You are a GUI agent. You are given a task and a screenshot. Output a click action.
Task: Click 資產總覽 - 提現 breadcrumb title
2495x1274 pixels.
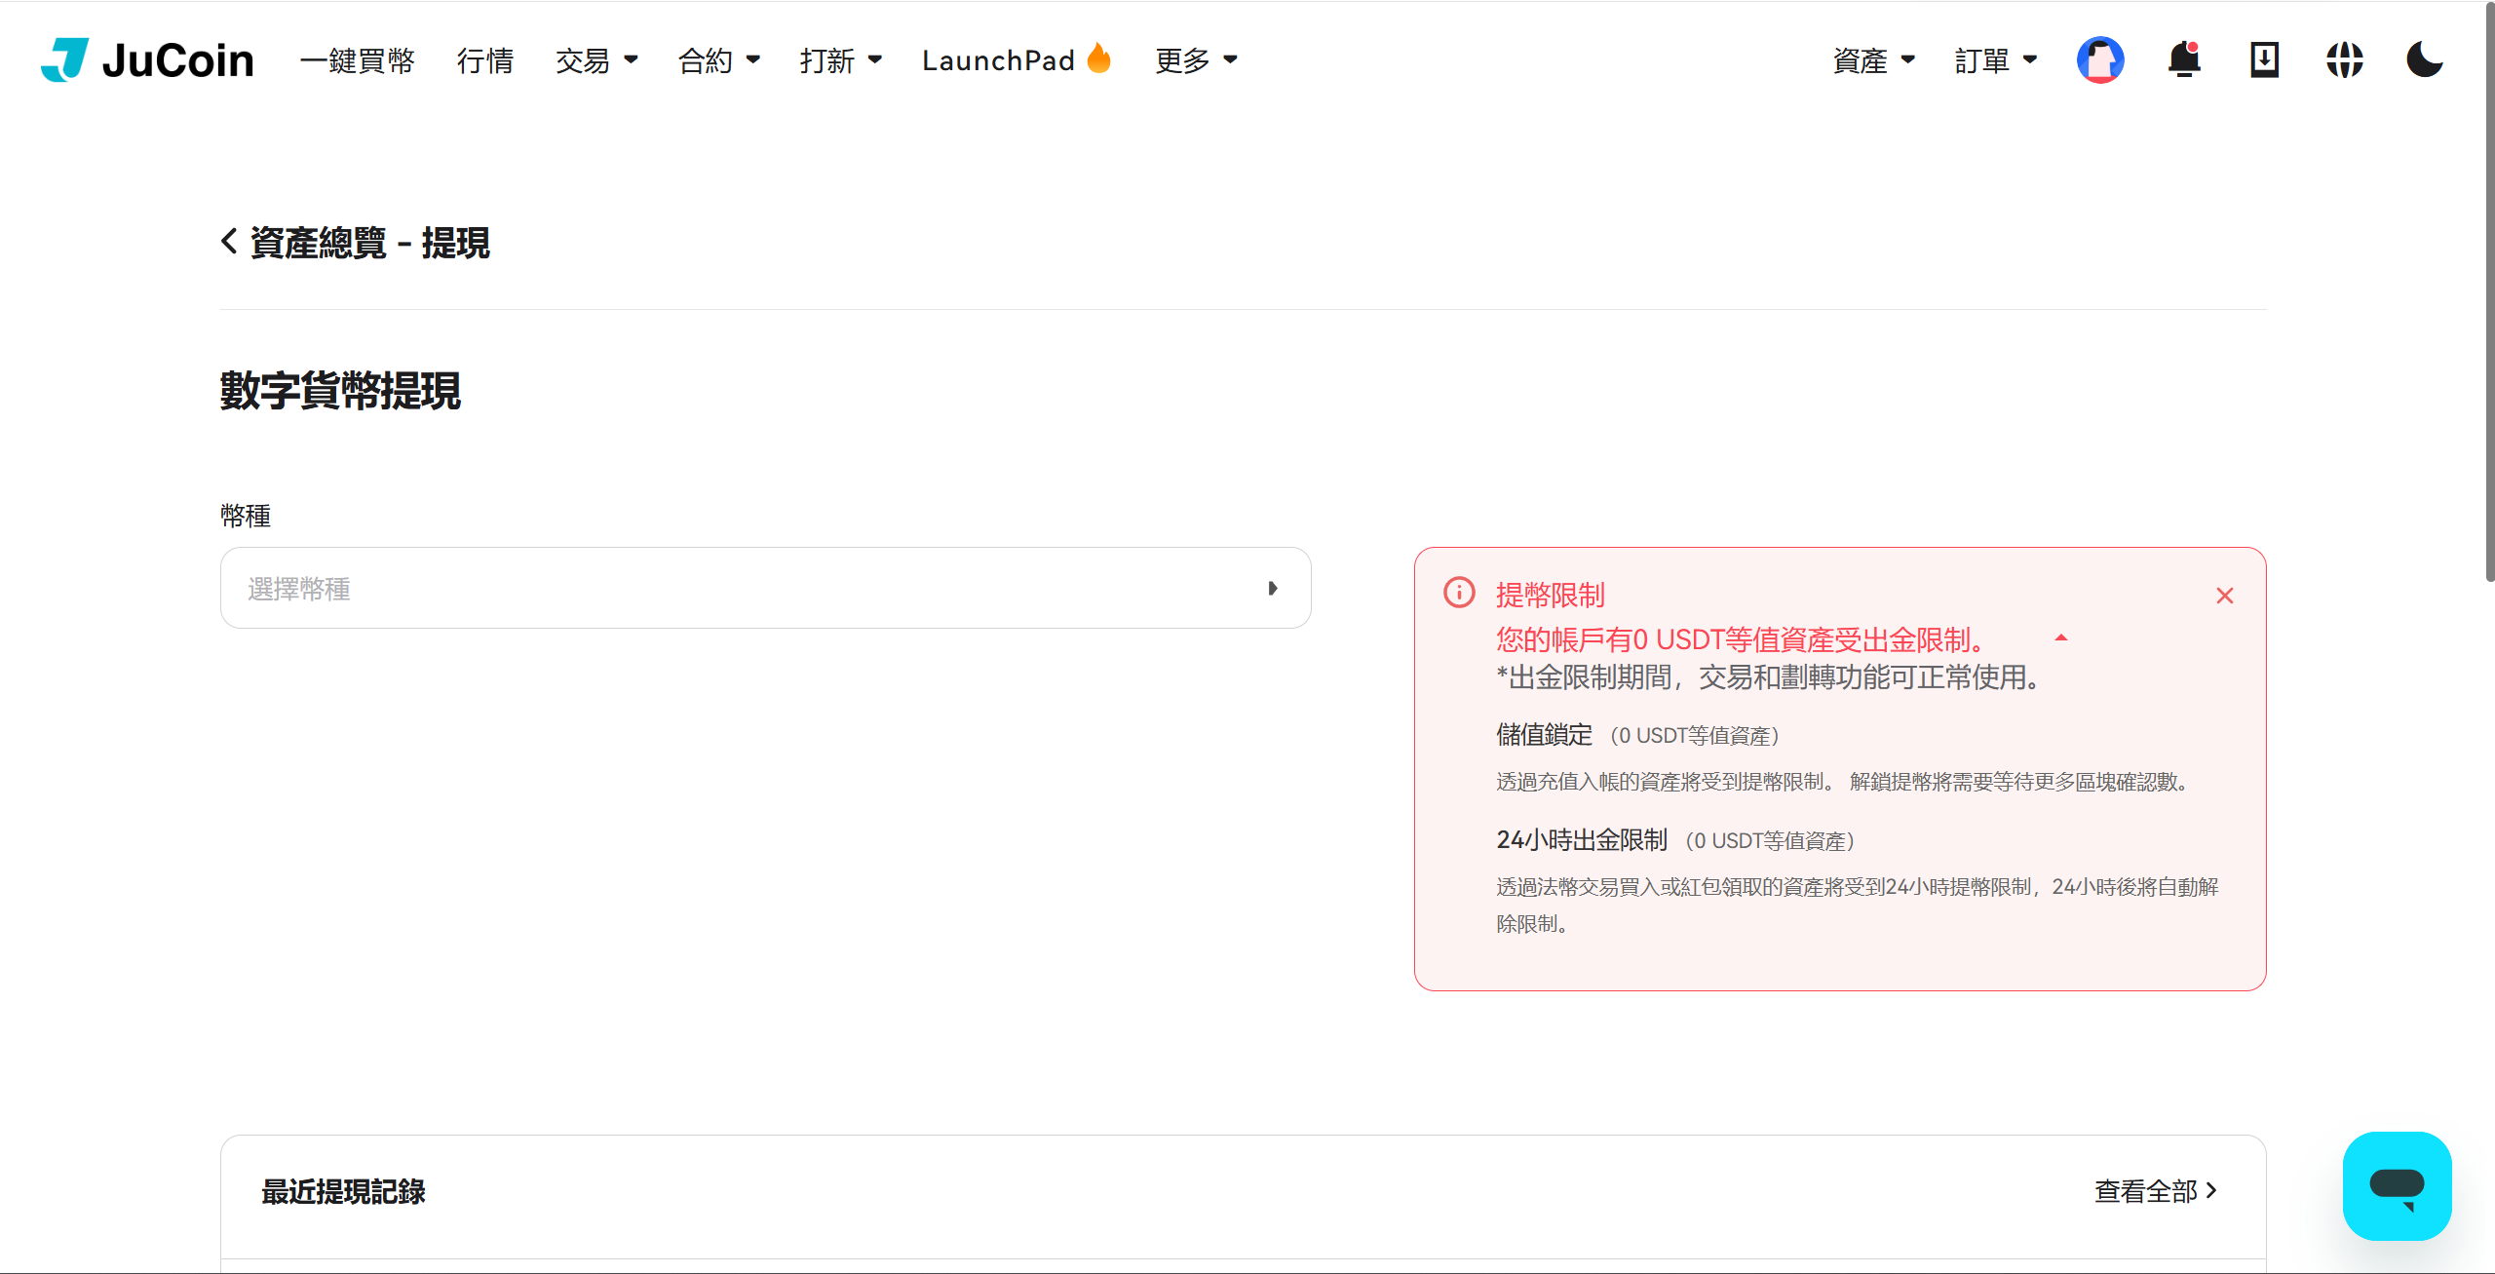(x=370, y=243)
